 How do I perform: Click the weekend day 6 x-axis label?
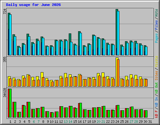click(34, 122)
